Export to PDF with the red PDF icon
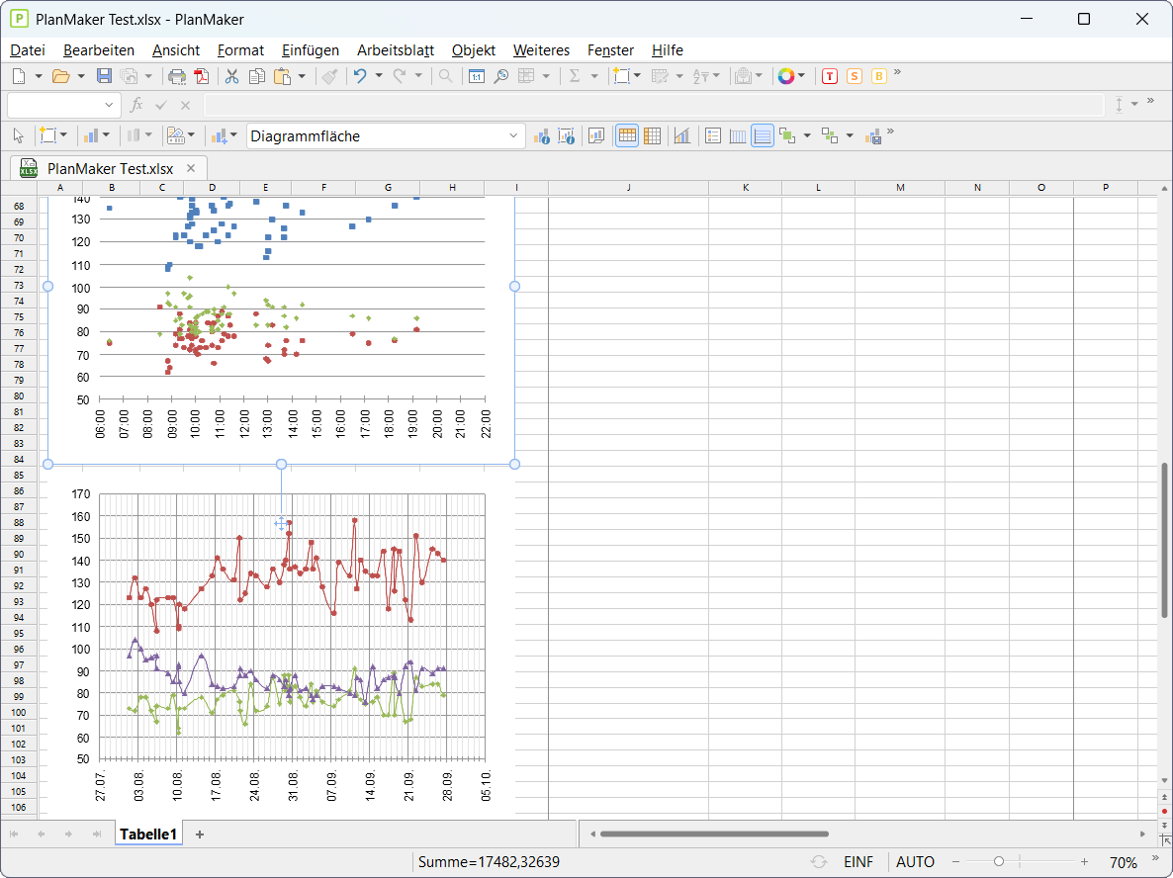Viewport: 1173px width, 878px height. click(x=201, y=76)
